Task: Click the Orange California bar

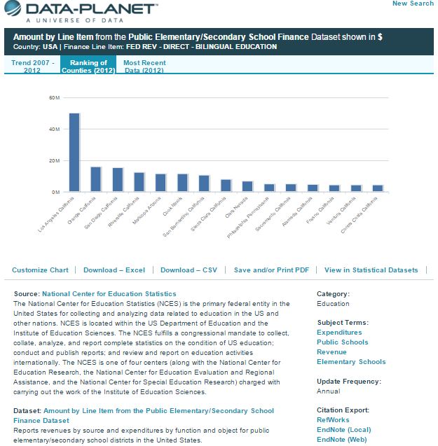Action: click(x=96, y=179)
